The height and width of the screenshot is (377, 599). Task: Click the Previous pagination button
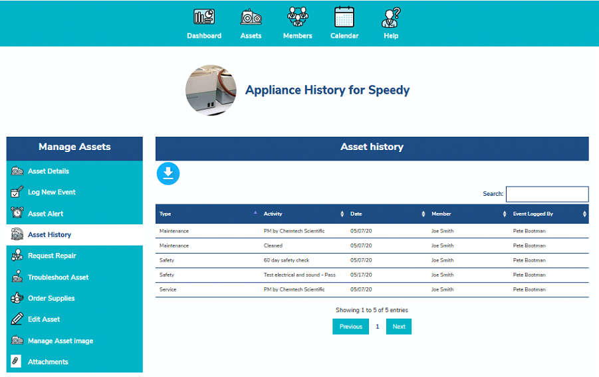pyautogui.click(x=350, y=327)
